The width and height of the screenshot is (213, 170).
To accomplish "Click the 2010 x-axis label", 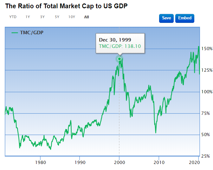I will [x=158, y=162].
